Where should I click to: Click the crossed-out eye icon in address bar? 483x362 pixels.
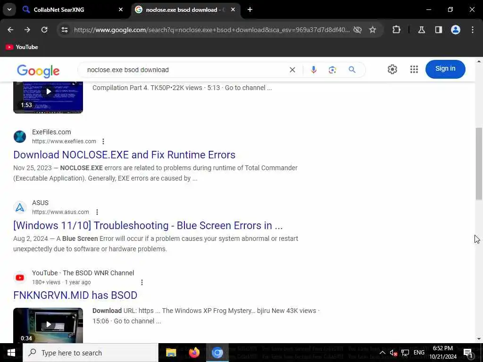[358, 30]
